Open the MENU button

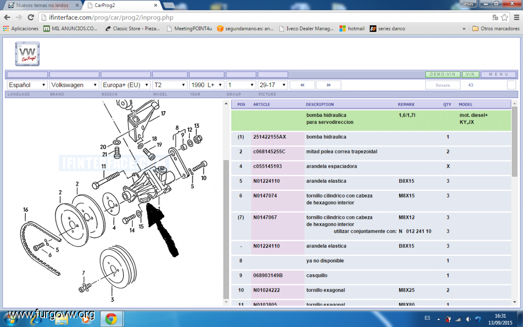pos(499,75)
